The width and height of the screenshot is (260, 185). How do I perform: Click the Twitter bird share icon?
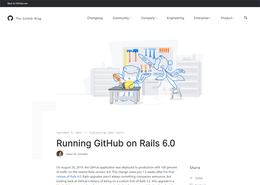[191, 178]
